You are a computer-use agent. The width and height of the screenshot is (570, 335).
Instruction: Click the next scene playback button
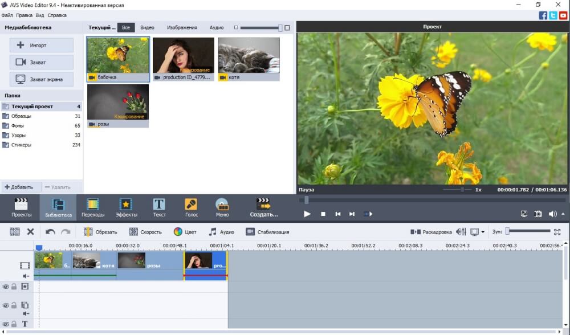point(368,214)
